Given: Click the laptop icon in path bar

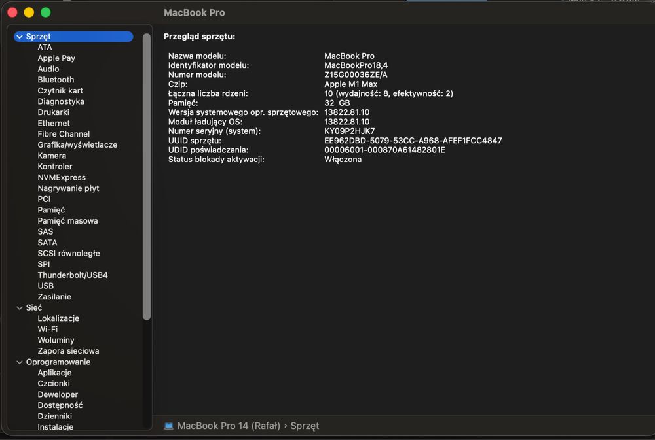Looking at the screenshot, I should [x=169, y=426].
